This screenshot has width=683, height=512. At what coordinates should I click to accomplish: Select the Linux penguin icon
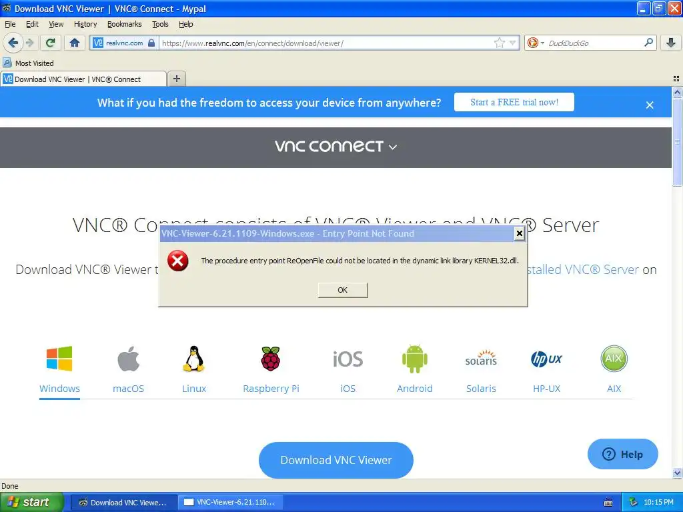194,359
